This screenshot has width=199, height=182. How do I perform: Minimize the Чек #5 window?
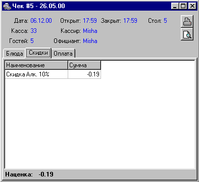tap(175, 6)
